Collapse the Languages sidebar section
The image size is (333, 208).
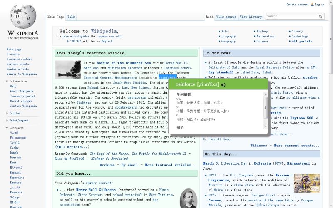15,128
